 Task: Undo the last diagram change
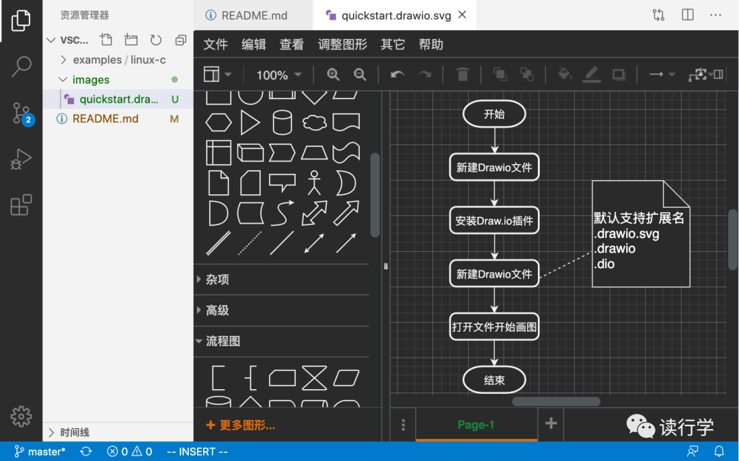coord(397,75)
